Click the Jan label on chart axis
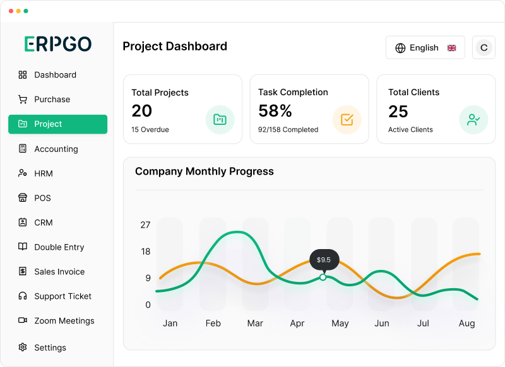The width and height of the screenshot is (505, 367). [x=170, y=323]
